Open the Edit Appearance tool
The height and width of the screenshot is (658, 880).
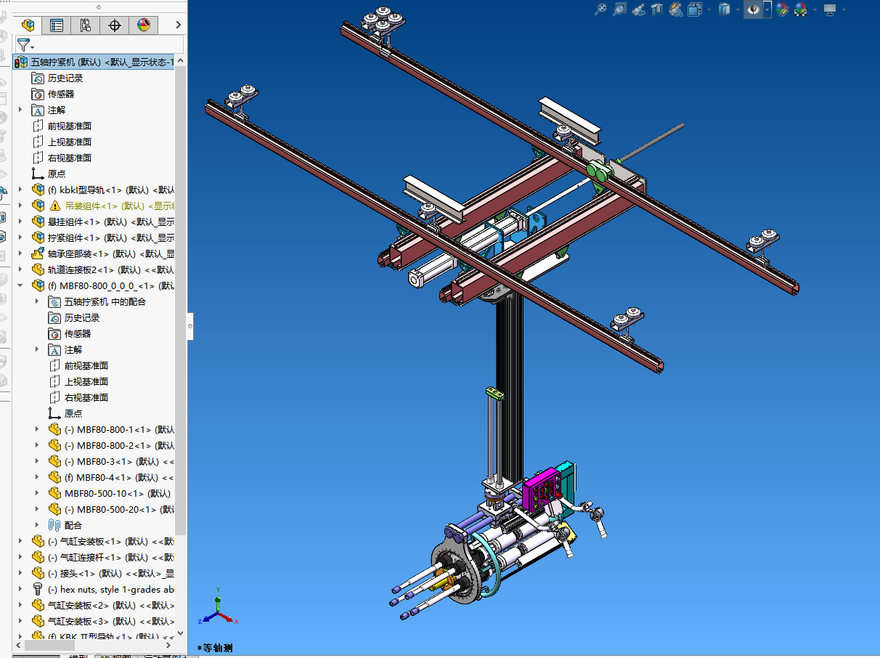point(782,9)
